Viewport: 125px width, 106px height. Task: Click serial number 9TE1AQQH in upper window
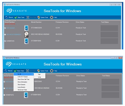pyautogui.click(x=11, y=28)
